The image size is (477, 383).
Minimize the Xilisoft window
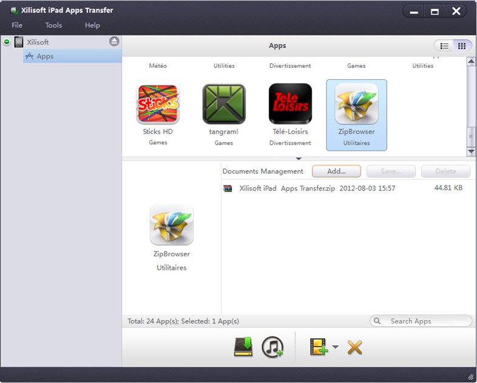click(414, 12)
